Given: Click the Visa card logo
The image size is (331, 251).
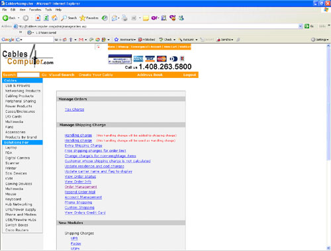Looking at the screenshot, I should click(150, 59).
